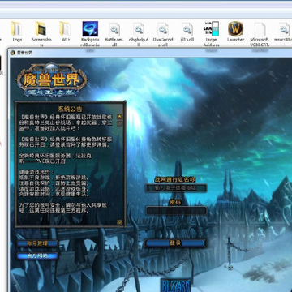This screenshot has width=292, height=292.
Task: Focus the password input field
Action: [x=176, y=210]
